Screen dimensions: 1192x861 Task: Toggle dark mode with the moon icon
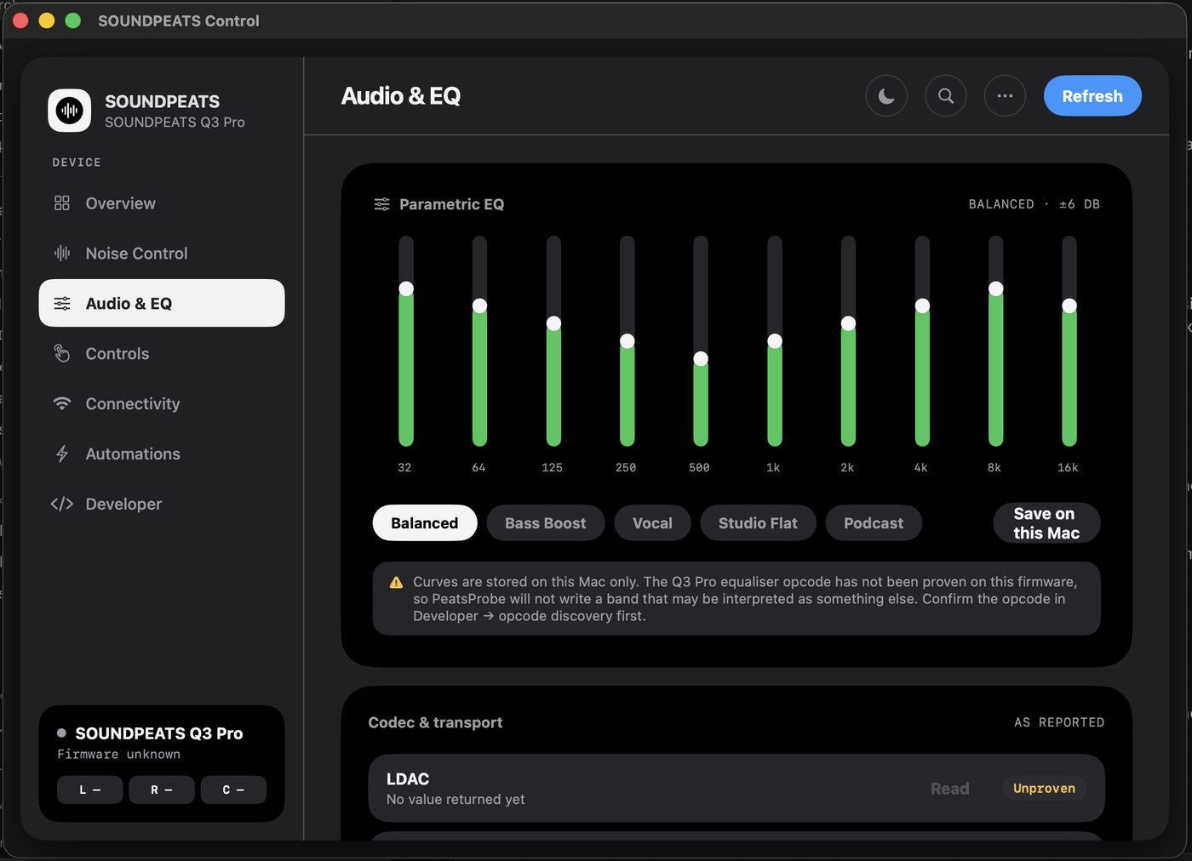[x=886, y=96]
